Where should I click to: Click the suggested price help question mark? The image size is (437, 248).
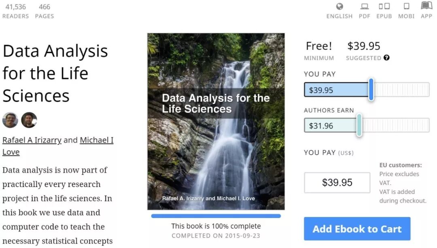point(386,58)
